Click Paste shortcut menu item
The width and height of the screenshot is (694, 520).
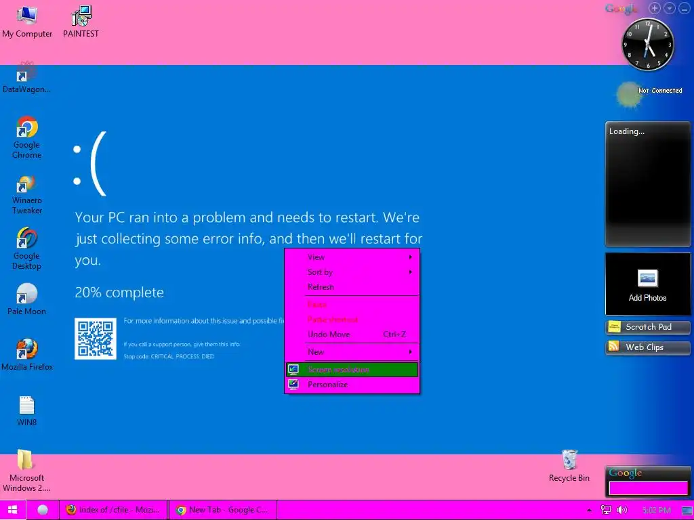click(352, 320)
